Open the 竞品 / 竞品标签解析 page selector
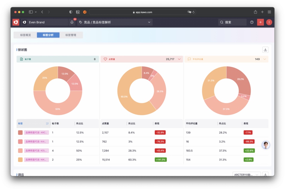285x190 pixels. point(115,22)
